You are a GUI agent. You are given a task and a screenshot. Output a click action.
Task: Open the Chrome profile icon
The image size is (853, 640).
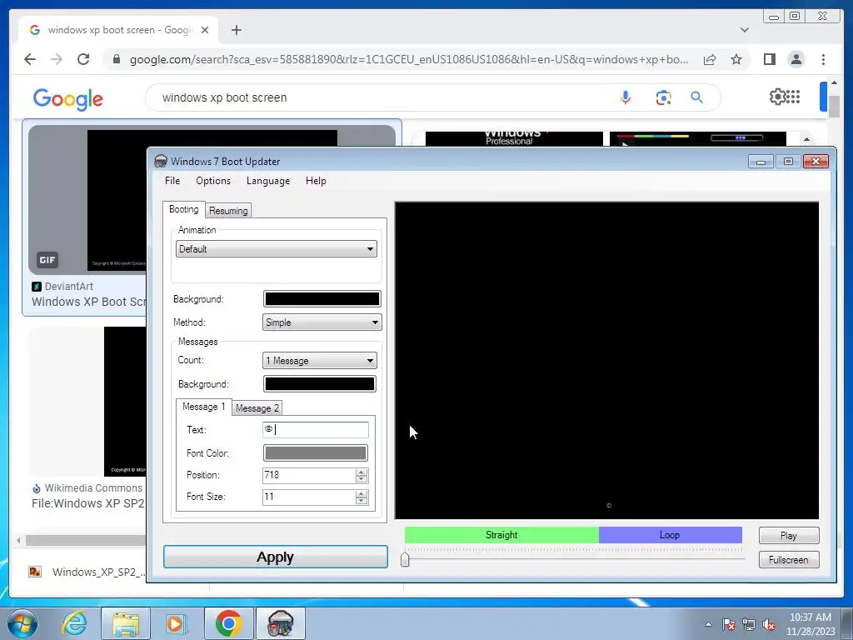(x=796, y=59)
